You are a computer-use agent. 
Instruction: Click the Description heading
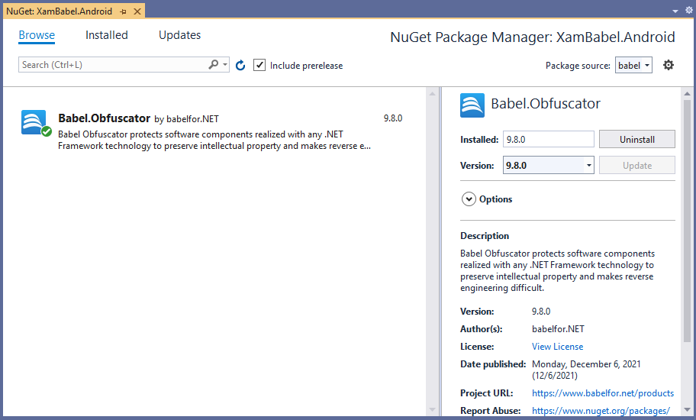[x=485, y=236]
